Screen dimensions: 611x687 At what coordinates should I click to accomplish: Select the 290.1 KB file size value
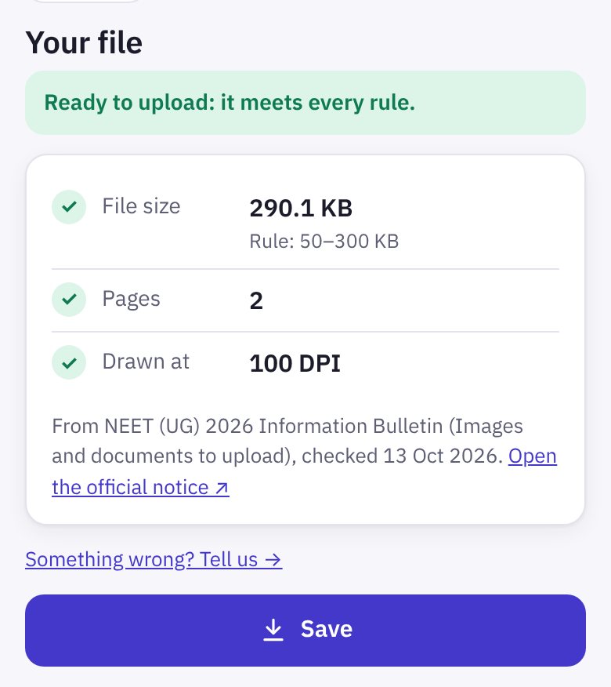[x=301, y=208]
